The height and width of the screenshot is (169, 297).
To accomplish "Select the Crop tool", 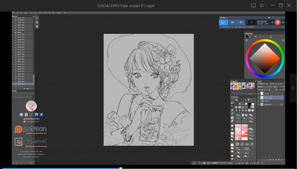I will tap(246, 100).
